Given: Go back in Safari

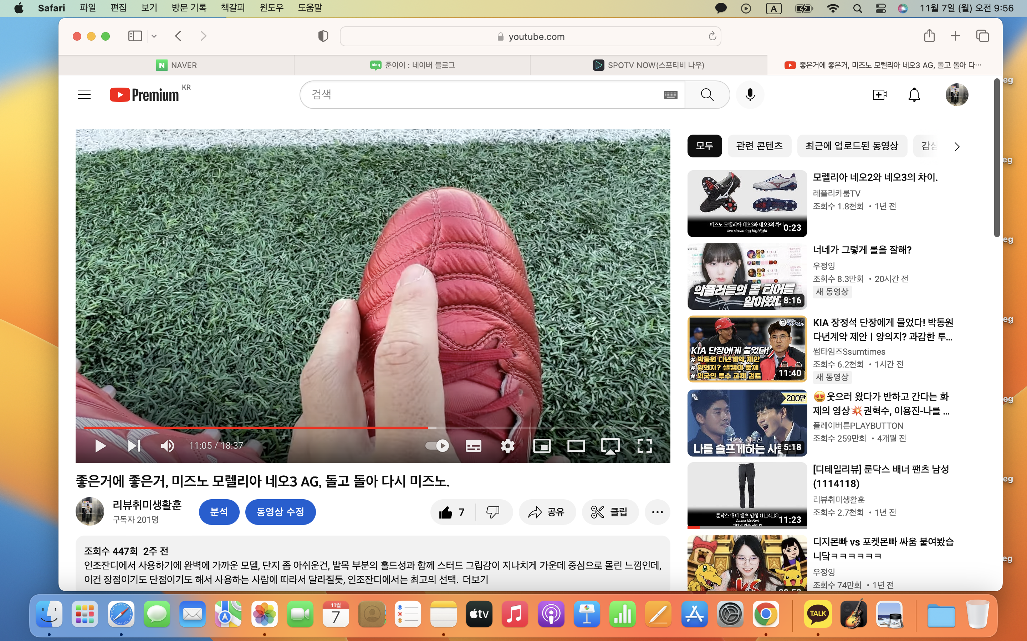Looking at the screenshot, I should point(178,36).
